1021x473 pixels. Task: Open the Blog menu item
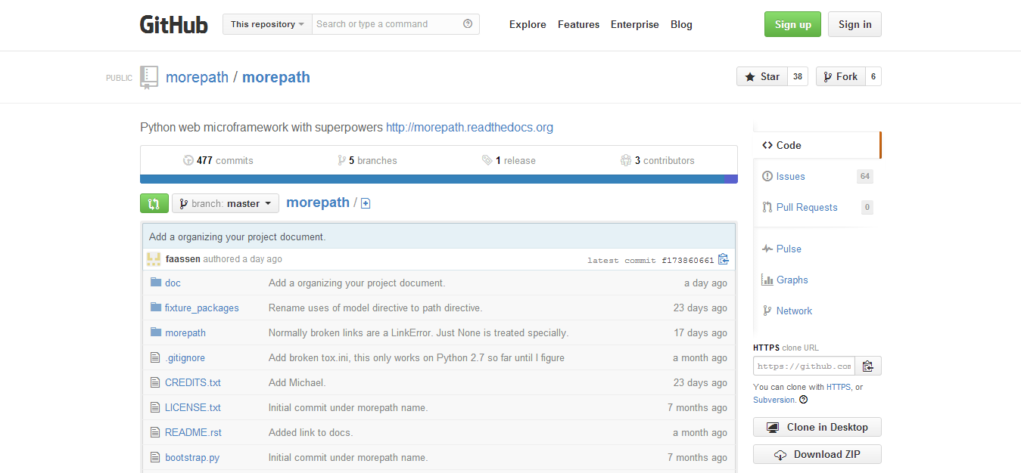[x=681, y=24]
